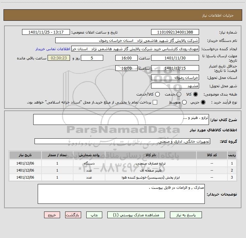
Task: Click the نام کالا column header
Action: pos(150,155)
